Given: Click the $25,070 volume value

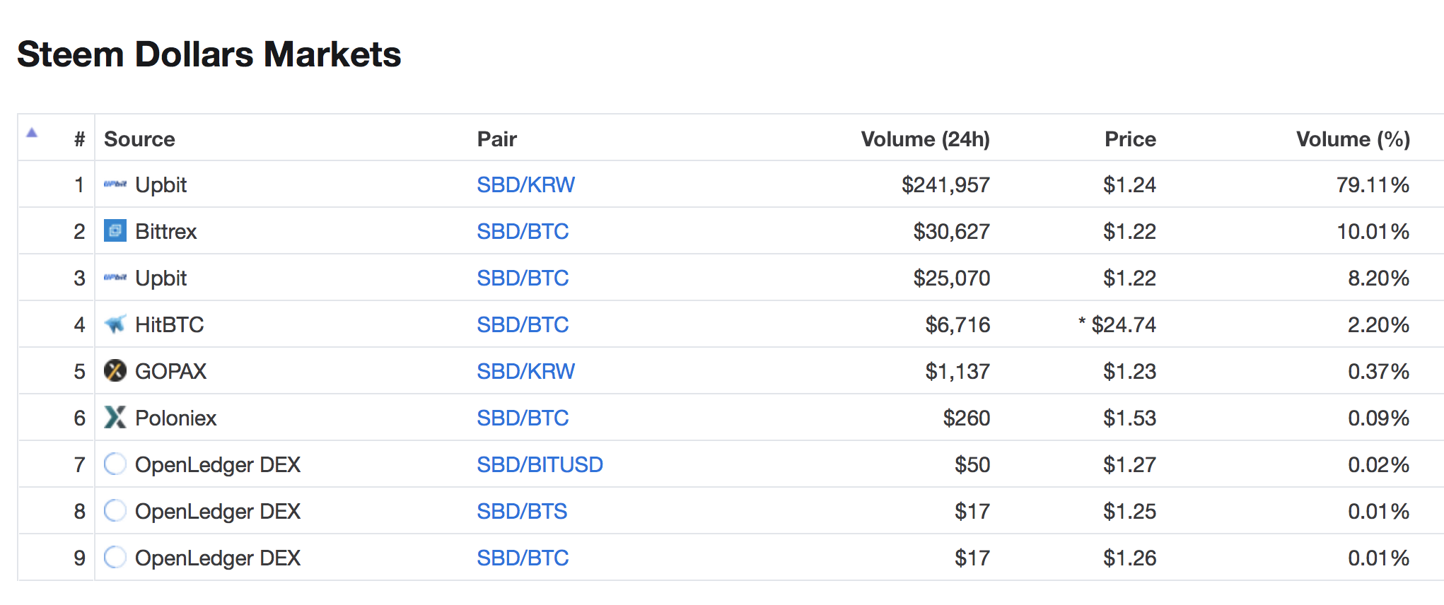Looking at the screenshot, I should (x=951, y=278).
